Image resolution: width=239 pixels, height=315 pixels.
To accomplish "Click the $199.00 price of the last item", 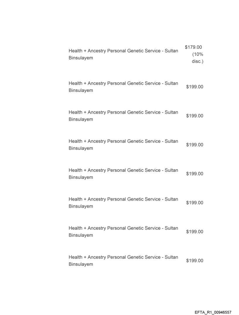I will pos(194,261).
